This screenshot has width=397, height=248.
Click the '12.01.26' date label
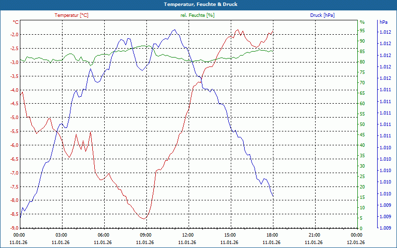(356, 242)
